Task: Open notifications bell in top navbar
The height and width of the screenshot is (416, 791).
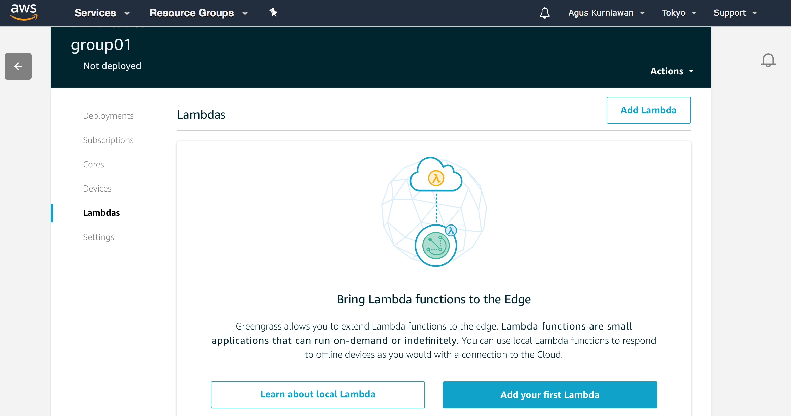Action: point(544,13)
